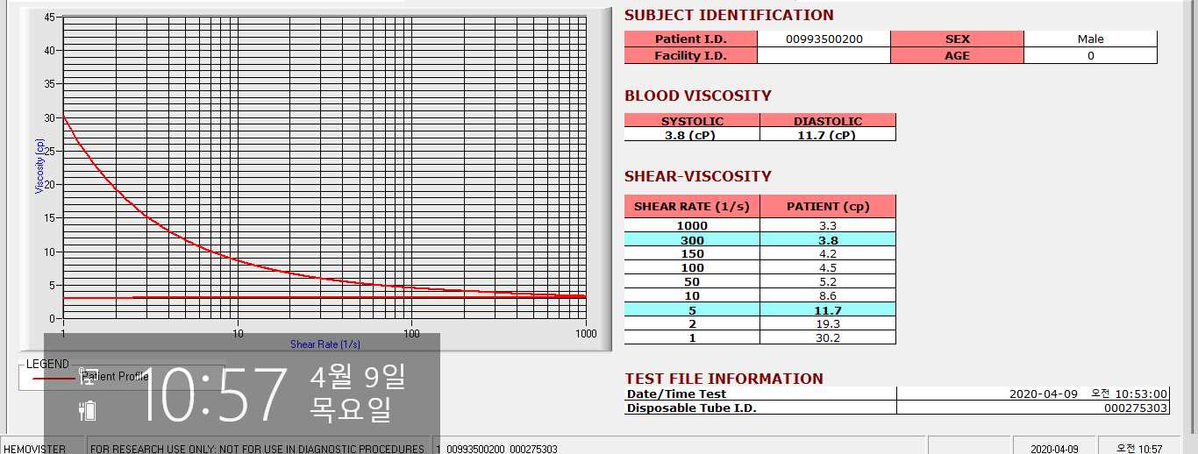Select the 5.2 viscosity cell
The height and width of the screenshot is (454, 1198).
click(828, 281)
